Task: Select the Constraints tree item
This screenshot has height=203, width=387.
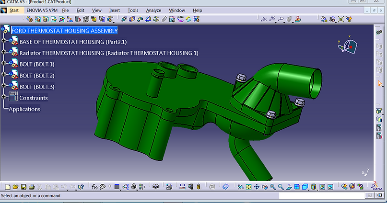Action: [x=34, y=98]
